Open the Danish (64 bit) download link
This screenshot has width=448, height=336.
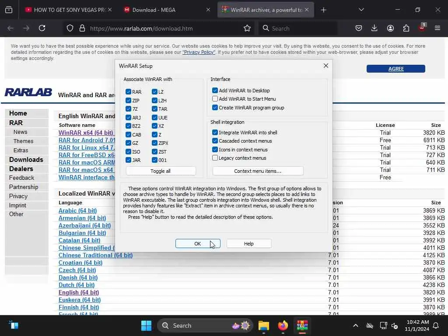pos(78,277)
